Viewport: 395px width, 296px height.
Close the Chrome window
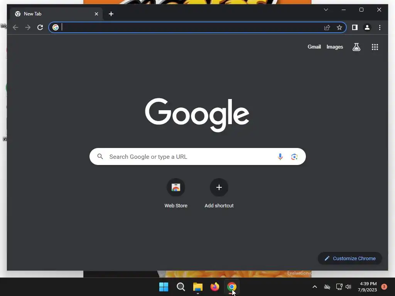(x=379, y=10)
